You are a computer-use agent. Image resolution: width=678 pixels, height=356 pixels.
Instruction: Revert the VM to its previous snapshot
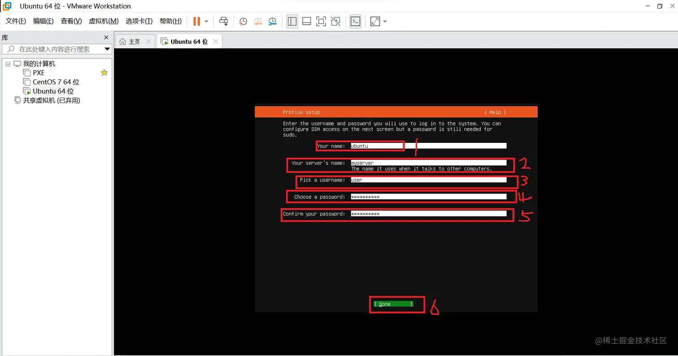pyautogui.click(x=258, y=21)
